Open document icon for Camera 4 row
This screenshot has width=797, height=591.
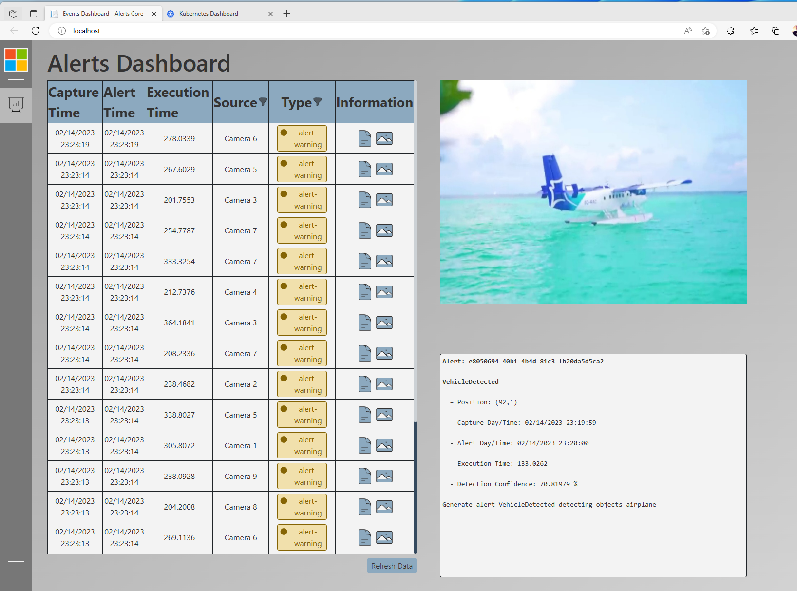365,292
